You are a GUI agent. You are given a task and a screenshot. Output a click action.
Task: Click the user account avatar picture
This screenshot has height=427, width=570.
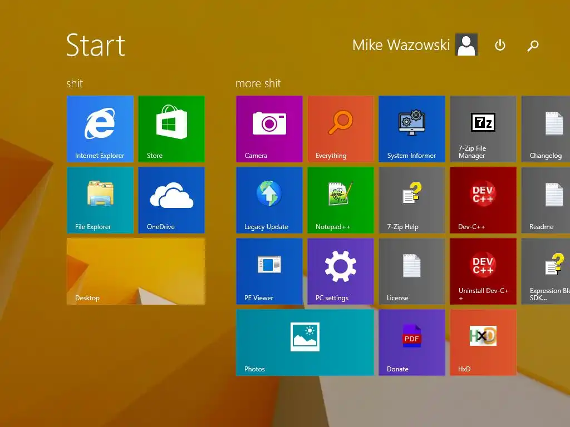[466, 44]
